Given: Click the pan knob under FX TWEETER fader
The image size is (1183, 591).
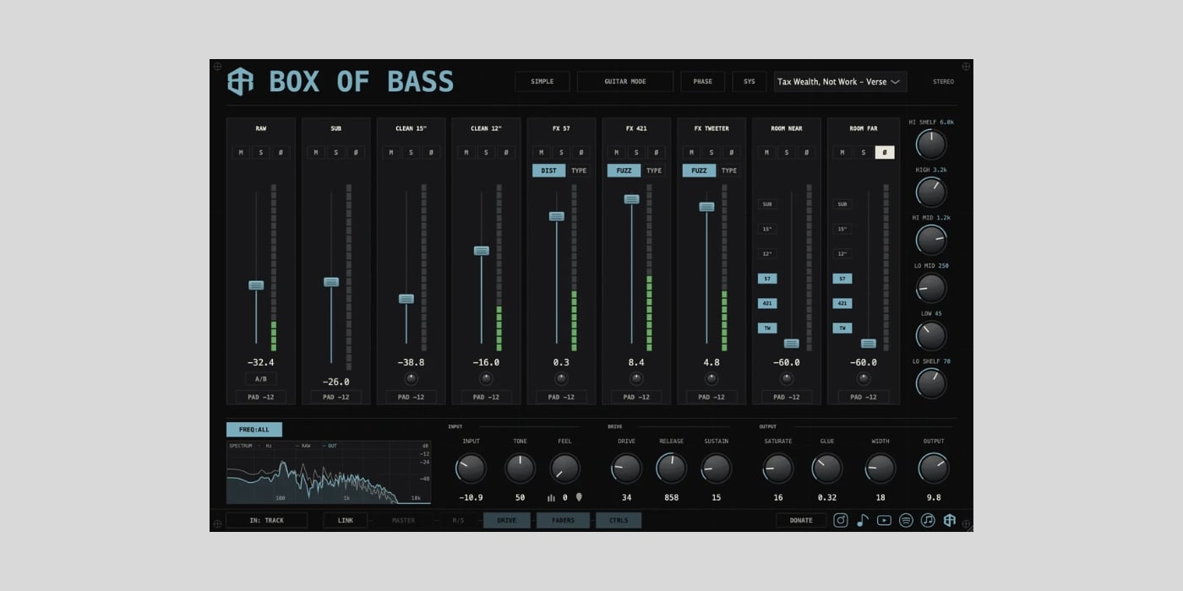Looking at the screenshot, I should pyautogui.click(x=711, y=379).
